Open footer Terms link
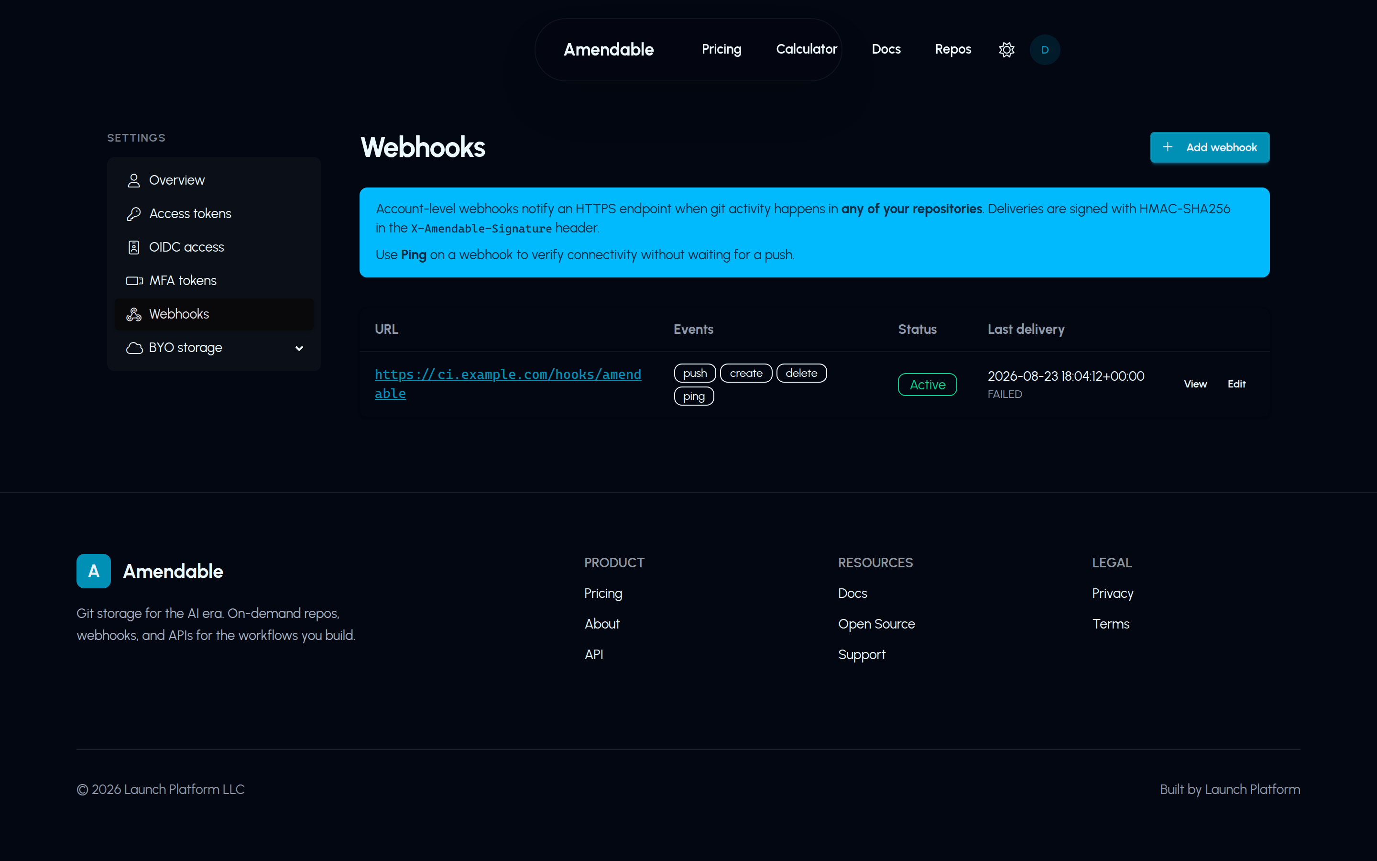Image resolution: width=1377 pixels, height=861 pixels. pos(1111,624)
